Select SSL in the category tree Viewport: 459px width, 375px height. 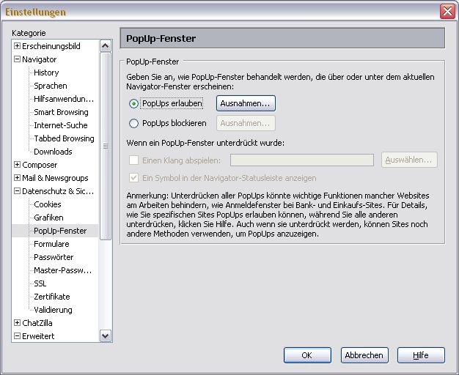pyautogui.click(x=40, y=283)
